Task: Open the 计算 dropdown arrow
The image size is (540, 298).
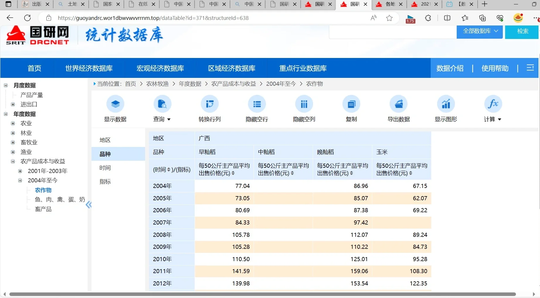Action: coord(500,119)
